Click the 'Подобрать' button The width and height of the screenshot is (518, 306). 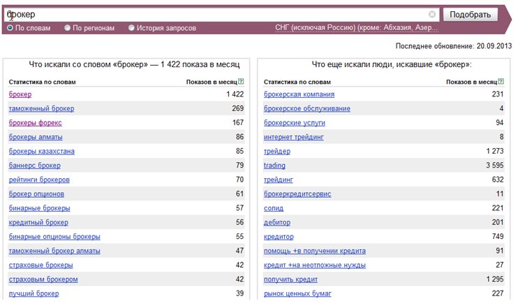(470, 15)
